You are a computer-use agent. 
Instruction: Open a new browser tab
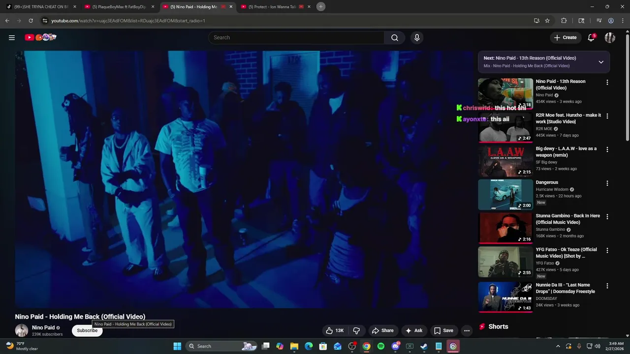pyautogui.click(x=321, y=6)
